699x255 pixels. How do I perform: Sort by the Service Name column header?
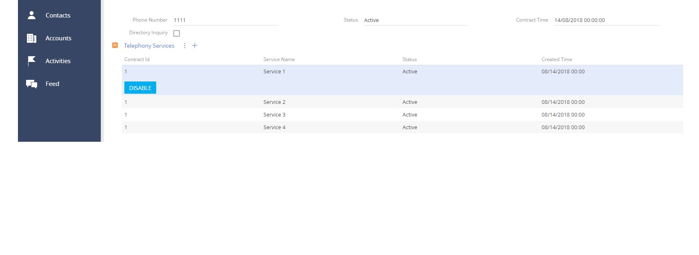(x=279, y=59)
